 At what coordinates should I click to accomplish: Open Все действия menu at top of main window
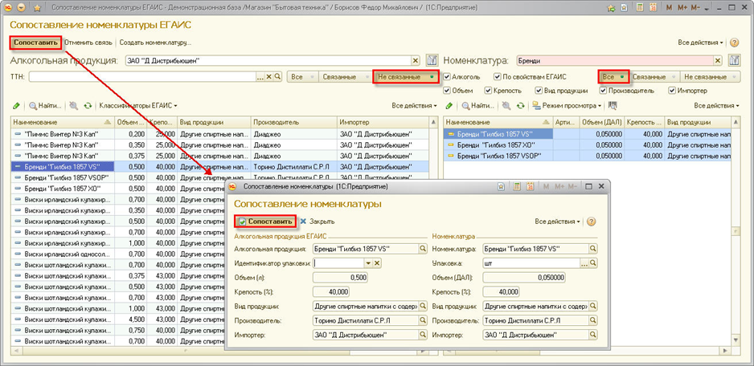tap(701, 43)
